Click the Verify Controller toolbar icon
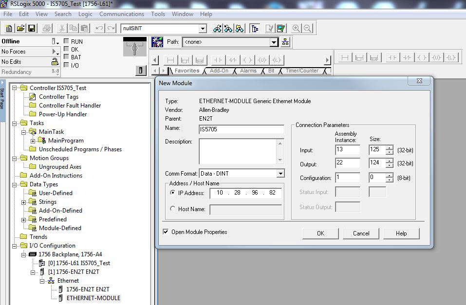Image resolution: width=466 pixels, height=305 pixels. [281, 29]
